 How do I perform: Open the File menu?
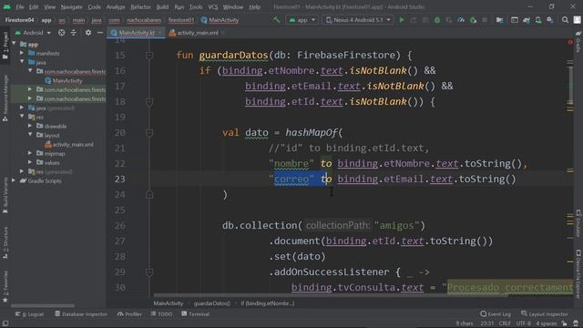(x=20, y=7)
